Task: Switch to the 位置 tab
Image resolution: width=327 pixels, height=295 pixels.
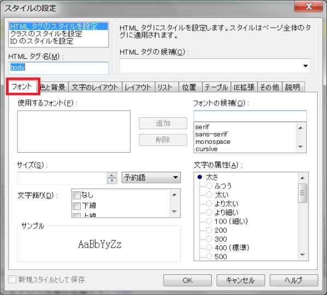Action: (190, 87)
